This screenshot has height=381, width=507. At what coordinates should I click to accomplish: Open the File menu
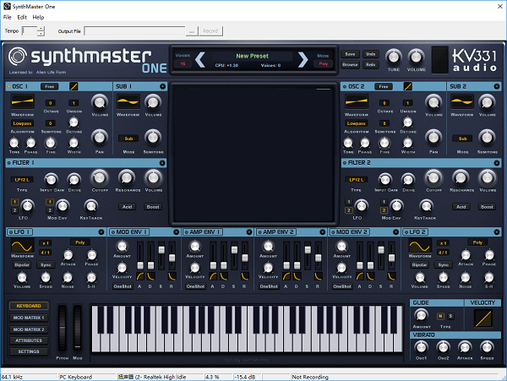pos(7,18)
